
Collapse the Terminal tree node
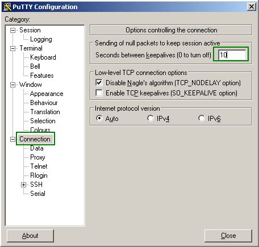tap(12, 48)
